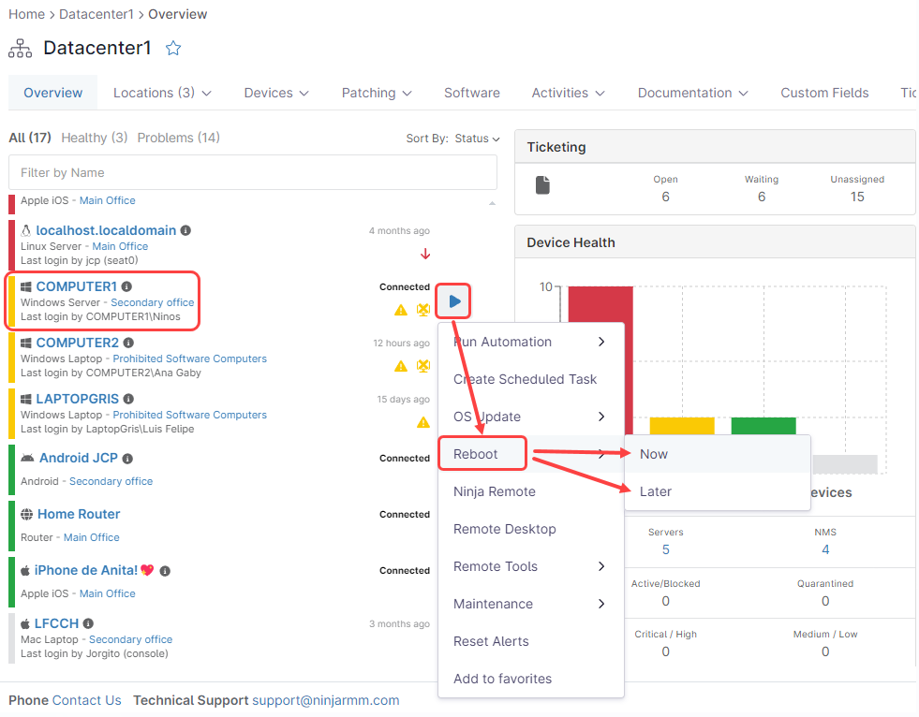Click the NMS count 4
The width and height of the screenshot is (919, 717).
(825, 549)
